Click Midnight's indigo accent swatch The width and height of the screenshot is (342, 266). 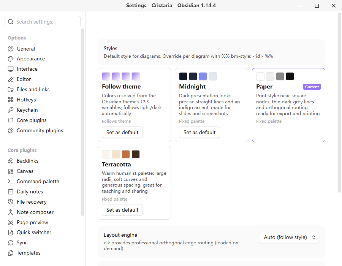coord(203,76)
